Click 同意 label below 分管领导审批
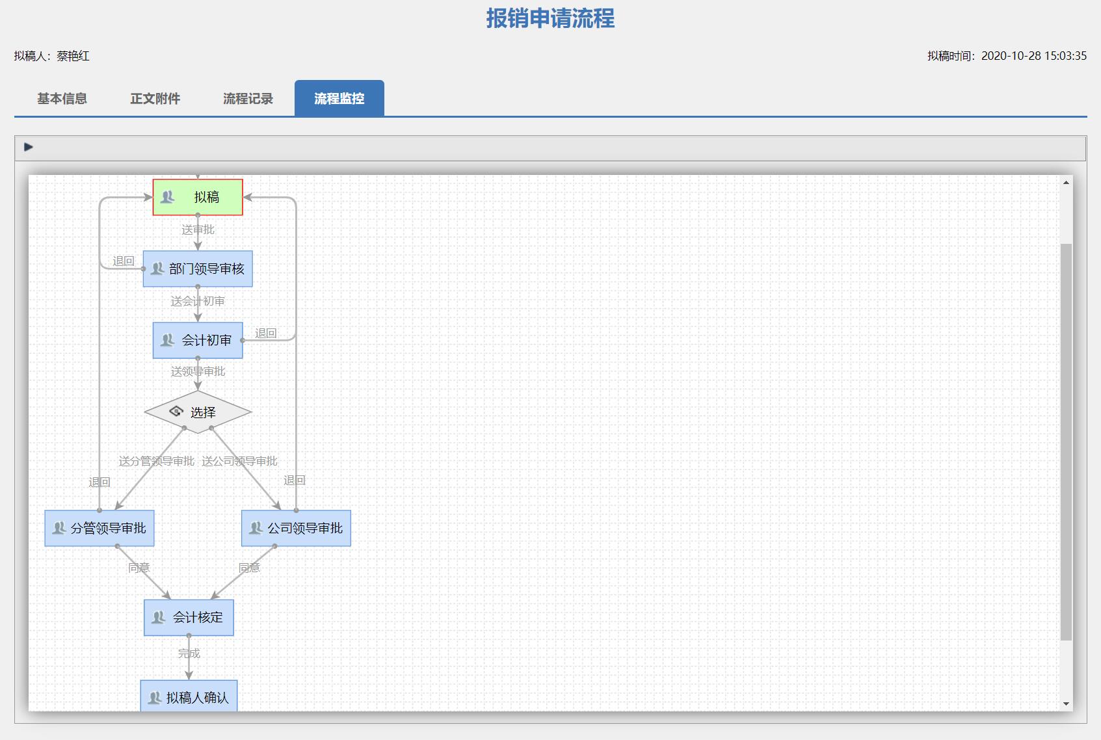Screen dimensions: 1101x740 click(x=139, y=568)
